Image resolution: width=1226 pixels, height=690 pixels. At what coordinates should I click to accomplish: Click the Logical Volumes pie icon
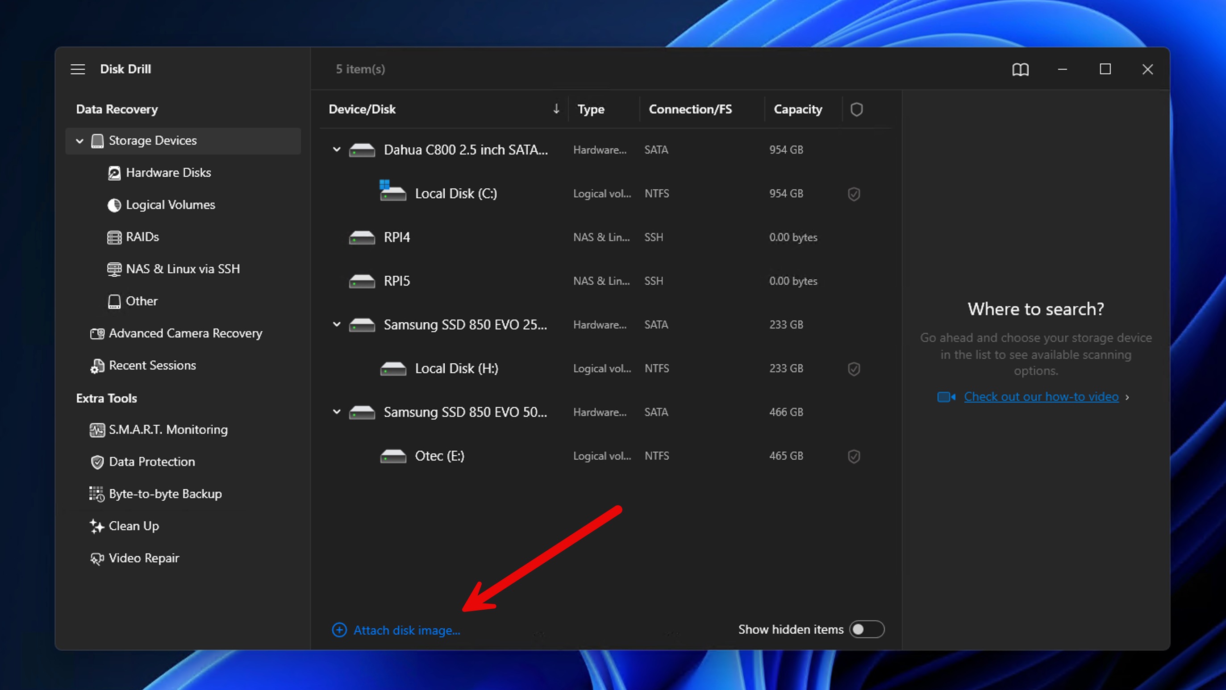click(x=114, y=205)
